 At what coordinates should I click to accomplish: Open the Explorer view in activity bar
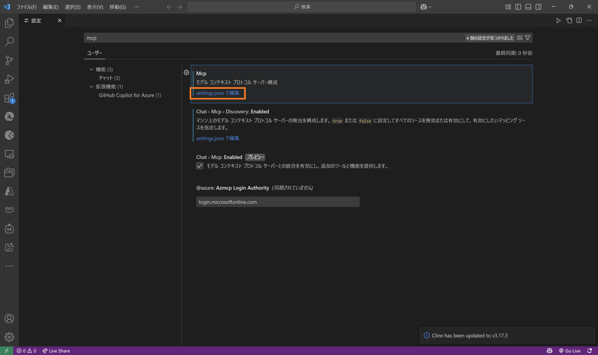pyautogui.click(x=9, y=23)
